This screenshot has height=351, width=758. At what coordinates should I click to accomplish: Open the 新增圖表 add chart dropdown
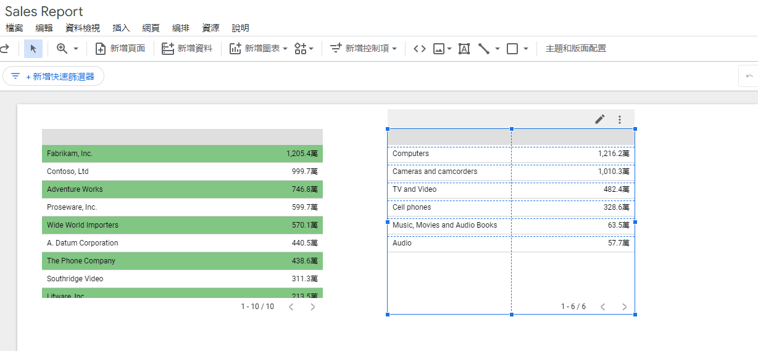tap(259, 49)
